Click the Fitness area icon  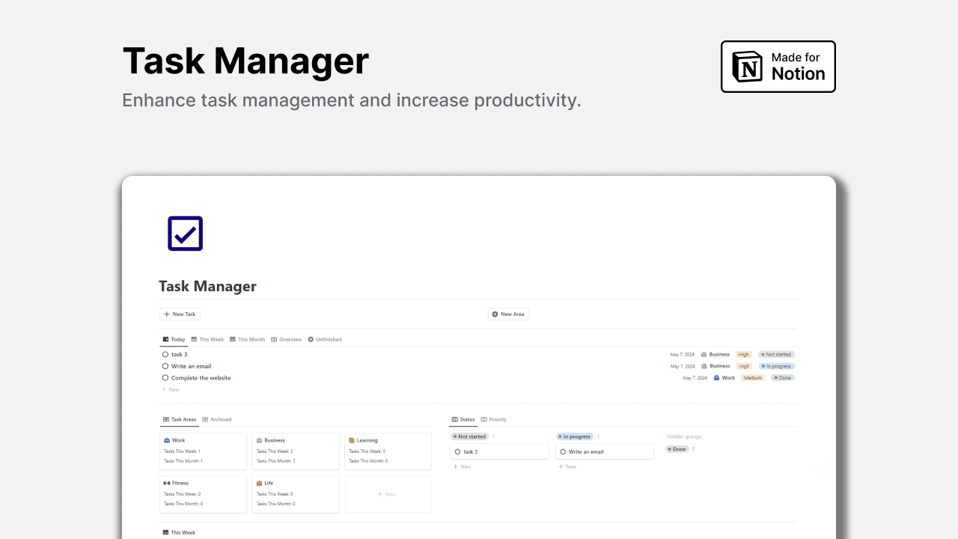tap(166, 483)
